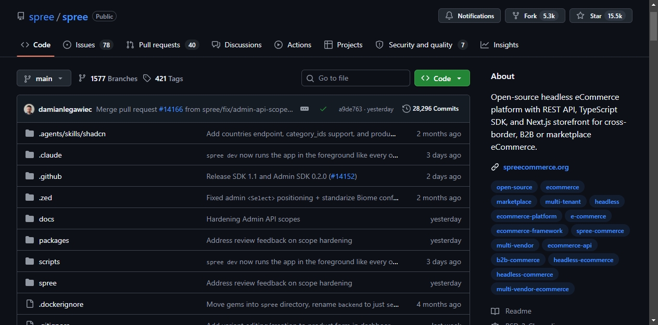Click the folder icon for scripts
The width and height of the screenshot is (658, 325).
pyautogui.click(x=30, y=262)
